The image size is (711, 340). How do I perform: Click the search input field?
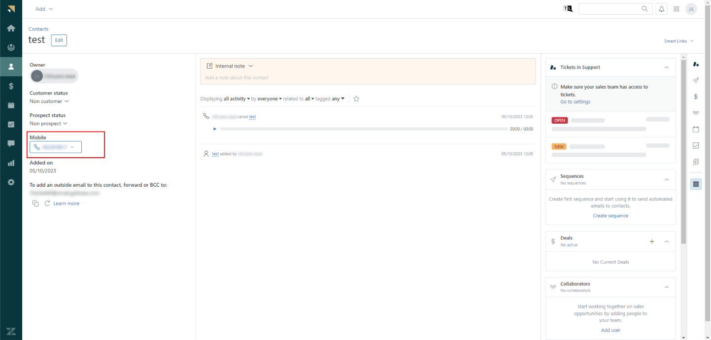pyautogui.click(x=610, y=9)
